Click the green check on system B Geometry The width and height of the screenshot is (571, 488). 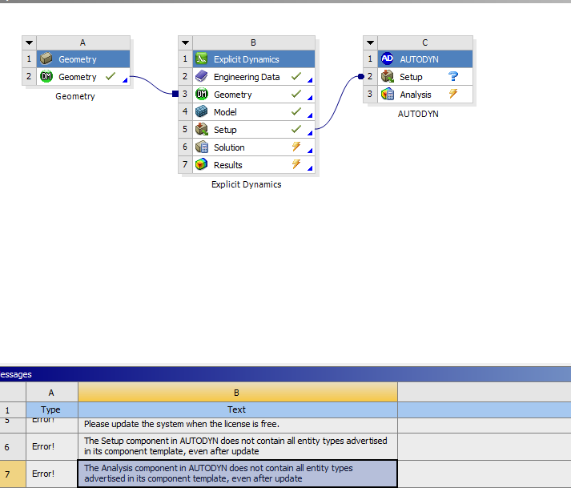point(296,94)
